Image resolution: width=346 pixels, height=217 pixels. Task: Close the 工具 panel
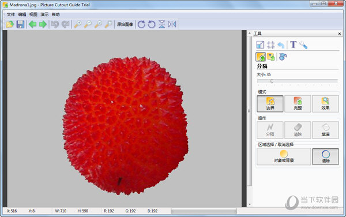340,34
